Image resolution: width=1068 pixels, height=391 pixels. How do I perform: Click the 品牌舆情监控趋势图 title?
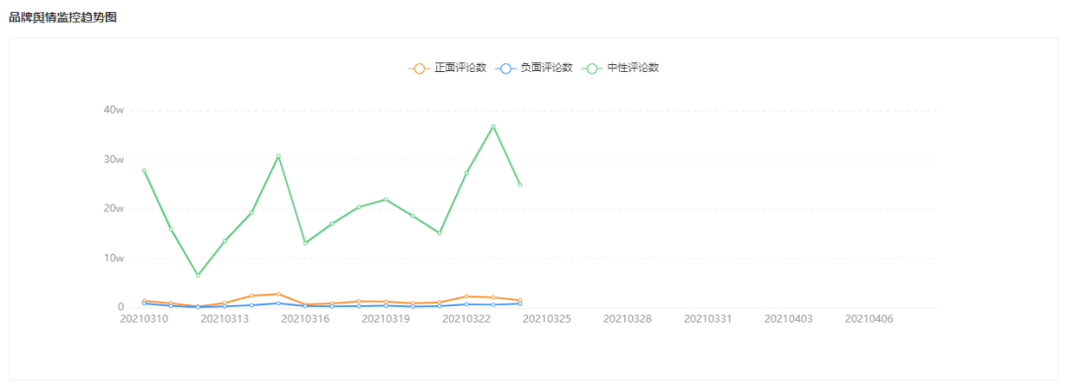(62, 18)
